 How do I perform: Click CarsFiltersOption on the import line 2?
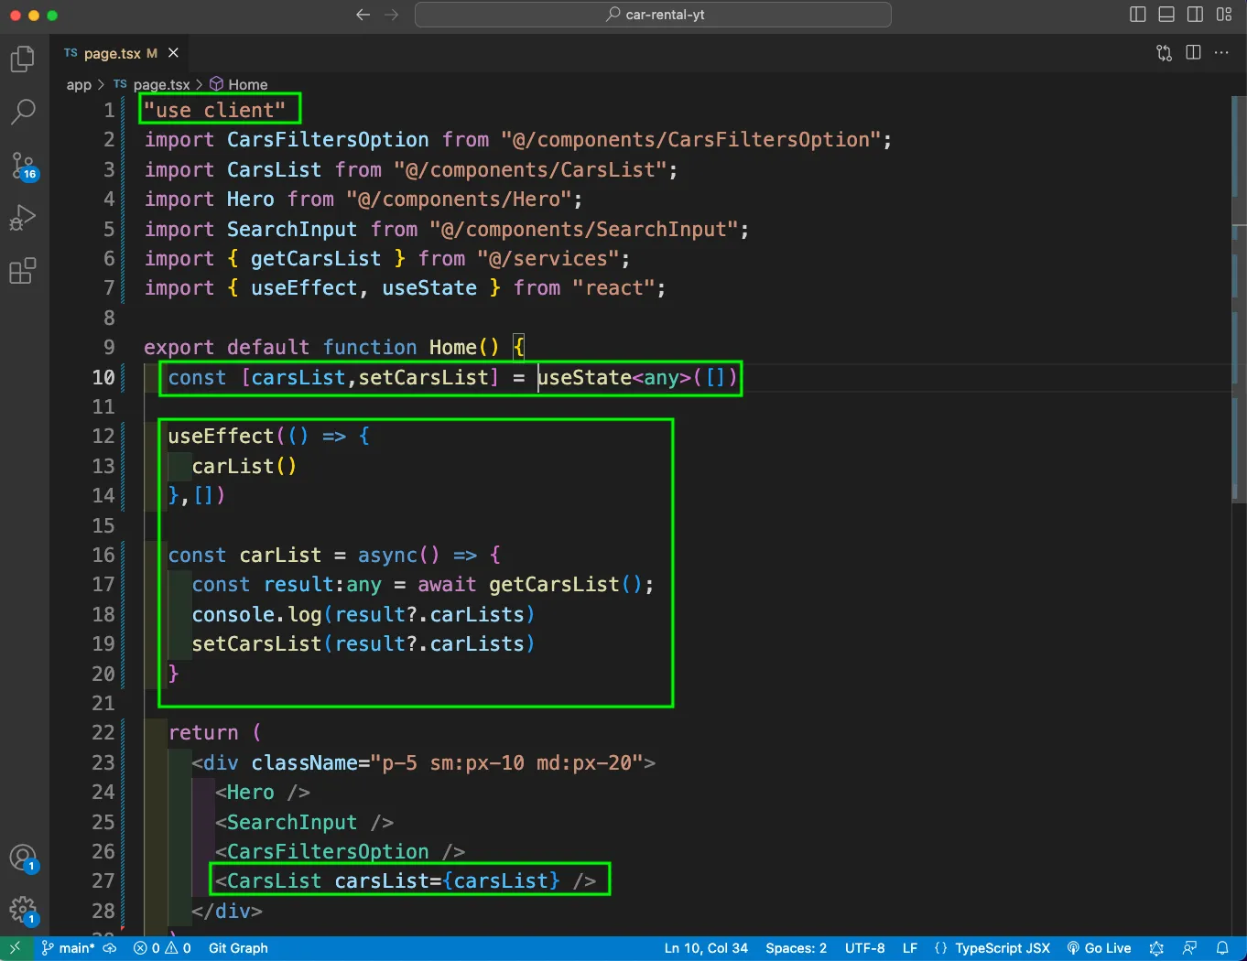click(328, 140)
